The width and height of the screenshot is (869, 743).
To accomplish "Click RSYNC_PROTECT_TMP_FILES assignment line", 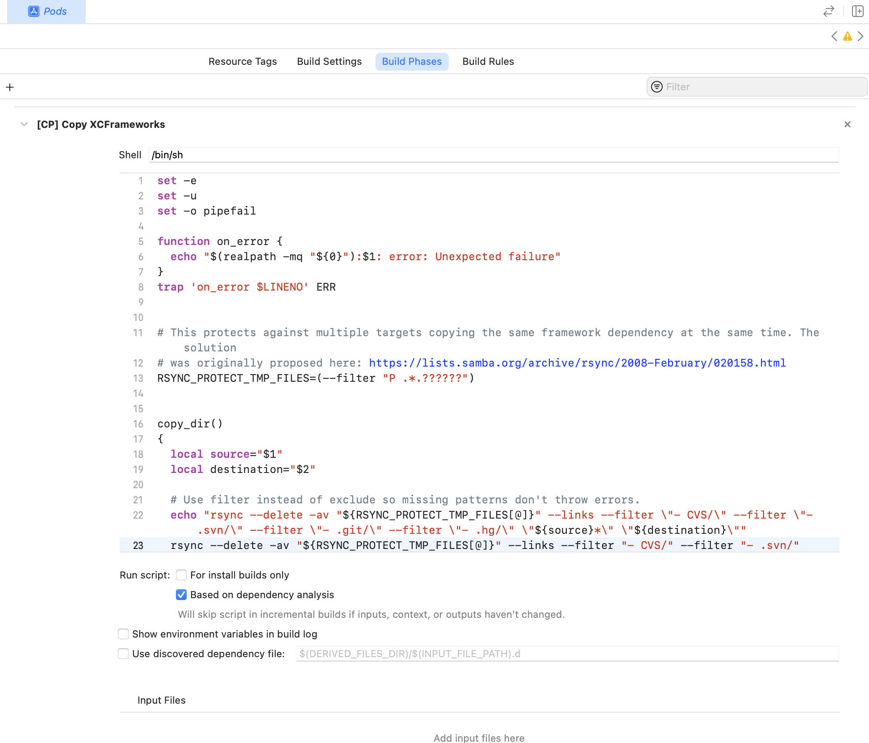I will (316, 378).
